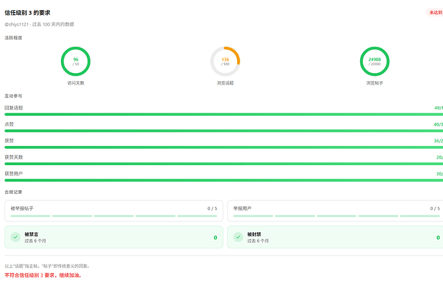Click the 访问天数 label under the ring
This screenshot has width=443, height=283.
coord(76,83)
